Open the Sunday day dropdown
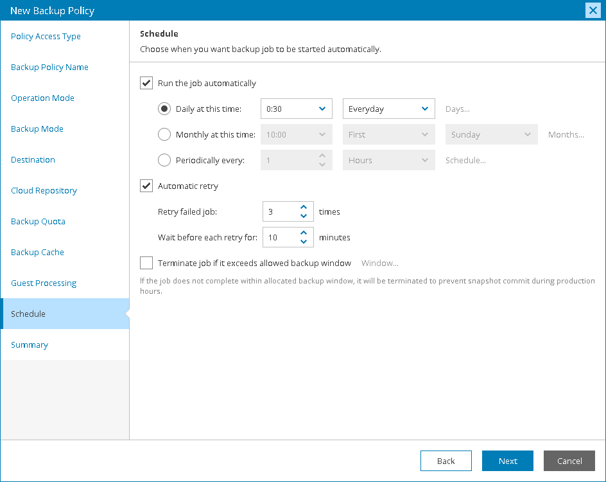Viewport: 606px width, 482px height. click(x=491, y=134)
